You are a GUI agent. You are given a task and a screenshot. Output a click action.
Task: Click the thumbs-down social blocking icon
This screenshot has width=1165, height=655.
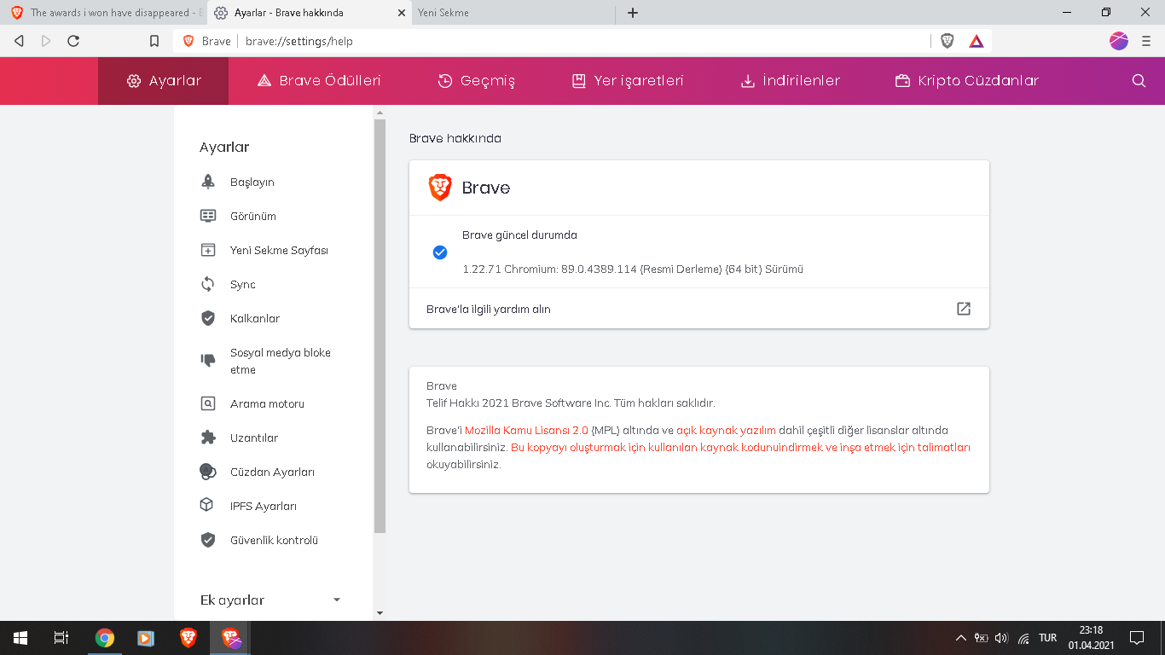click(207, 361)
